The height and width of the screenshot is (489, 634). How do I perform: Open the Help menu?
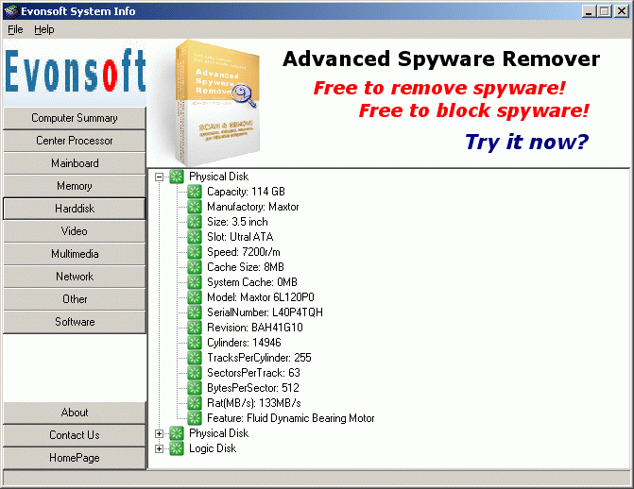44,29
